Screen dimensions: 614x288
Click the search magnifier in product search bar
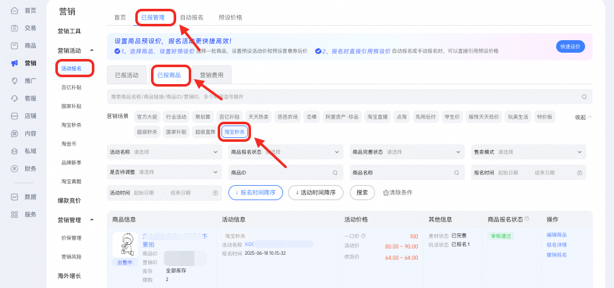point(584,97)
